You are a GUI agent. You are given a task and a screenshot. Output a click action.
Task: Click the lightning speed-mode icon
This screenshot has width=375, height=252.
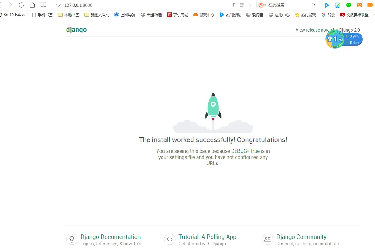coord(233,5)
